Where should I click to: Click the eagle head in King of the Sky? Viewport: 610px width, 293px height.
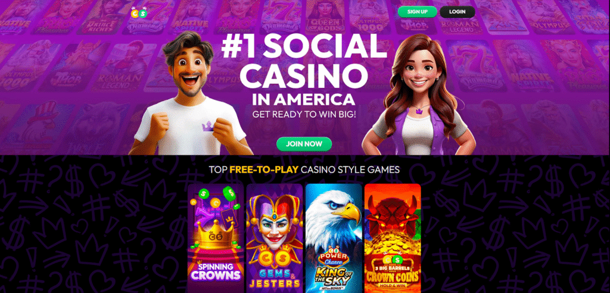[337, 215]
